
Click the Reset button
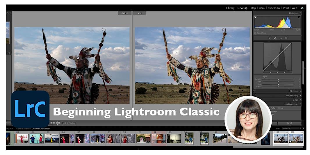pyautogui.click(x=289, y=123)
